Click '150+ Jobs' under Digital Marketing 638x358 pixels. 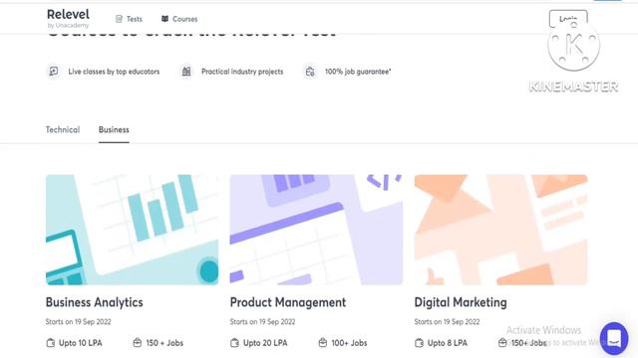(x=528, y=343)
